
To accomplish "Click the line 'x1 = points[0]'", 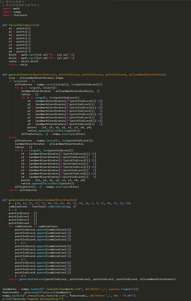I will (20, 28).
